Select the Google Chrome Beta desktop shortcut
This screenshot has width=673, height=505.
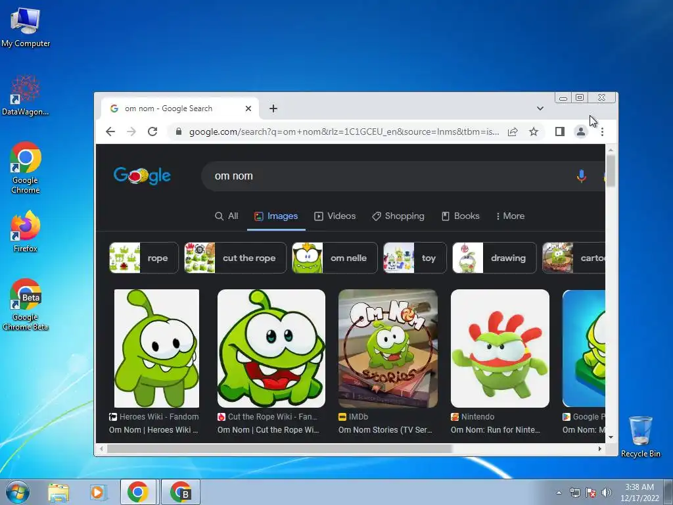26,304
